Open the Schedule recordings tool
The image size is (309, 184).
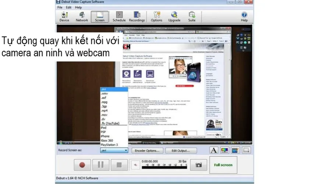[119, 17]
